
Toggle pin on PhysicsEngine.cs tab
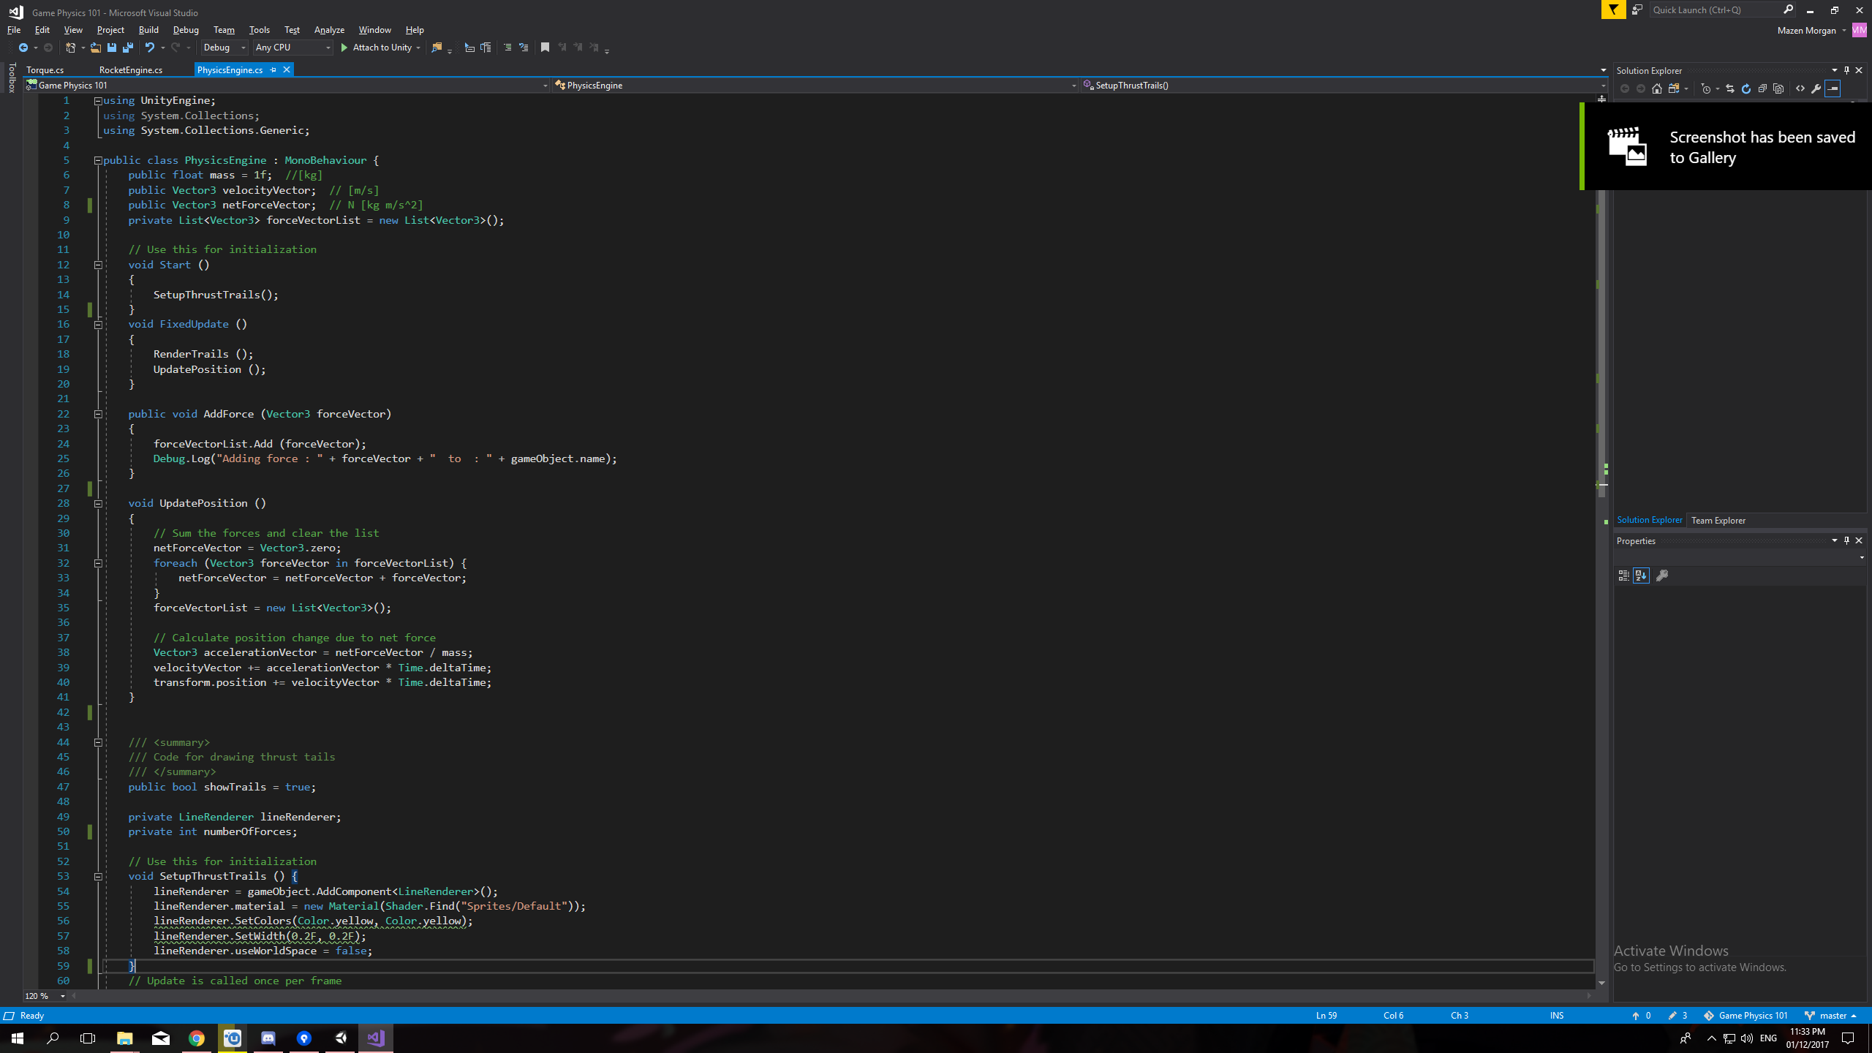click(273, 69)
